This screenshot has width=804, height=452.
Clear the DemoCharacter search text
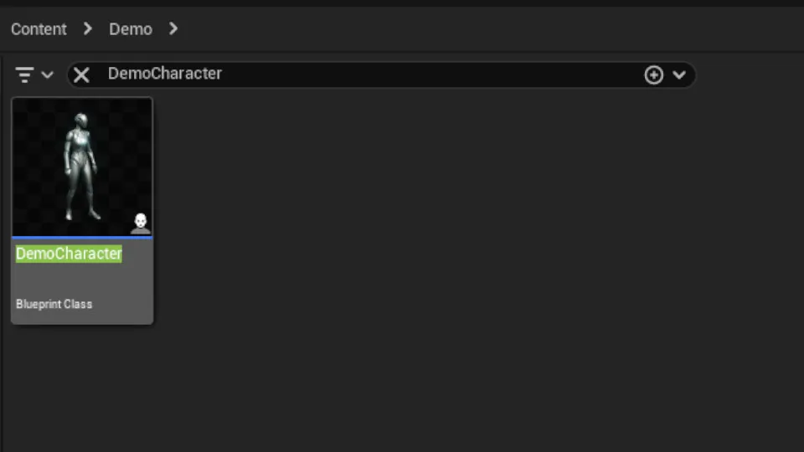81,74
